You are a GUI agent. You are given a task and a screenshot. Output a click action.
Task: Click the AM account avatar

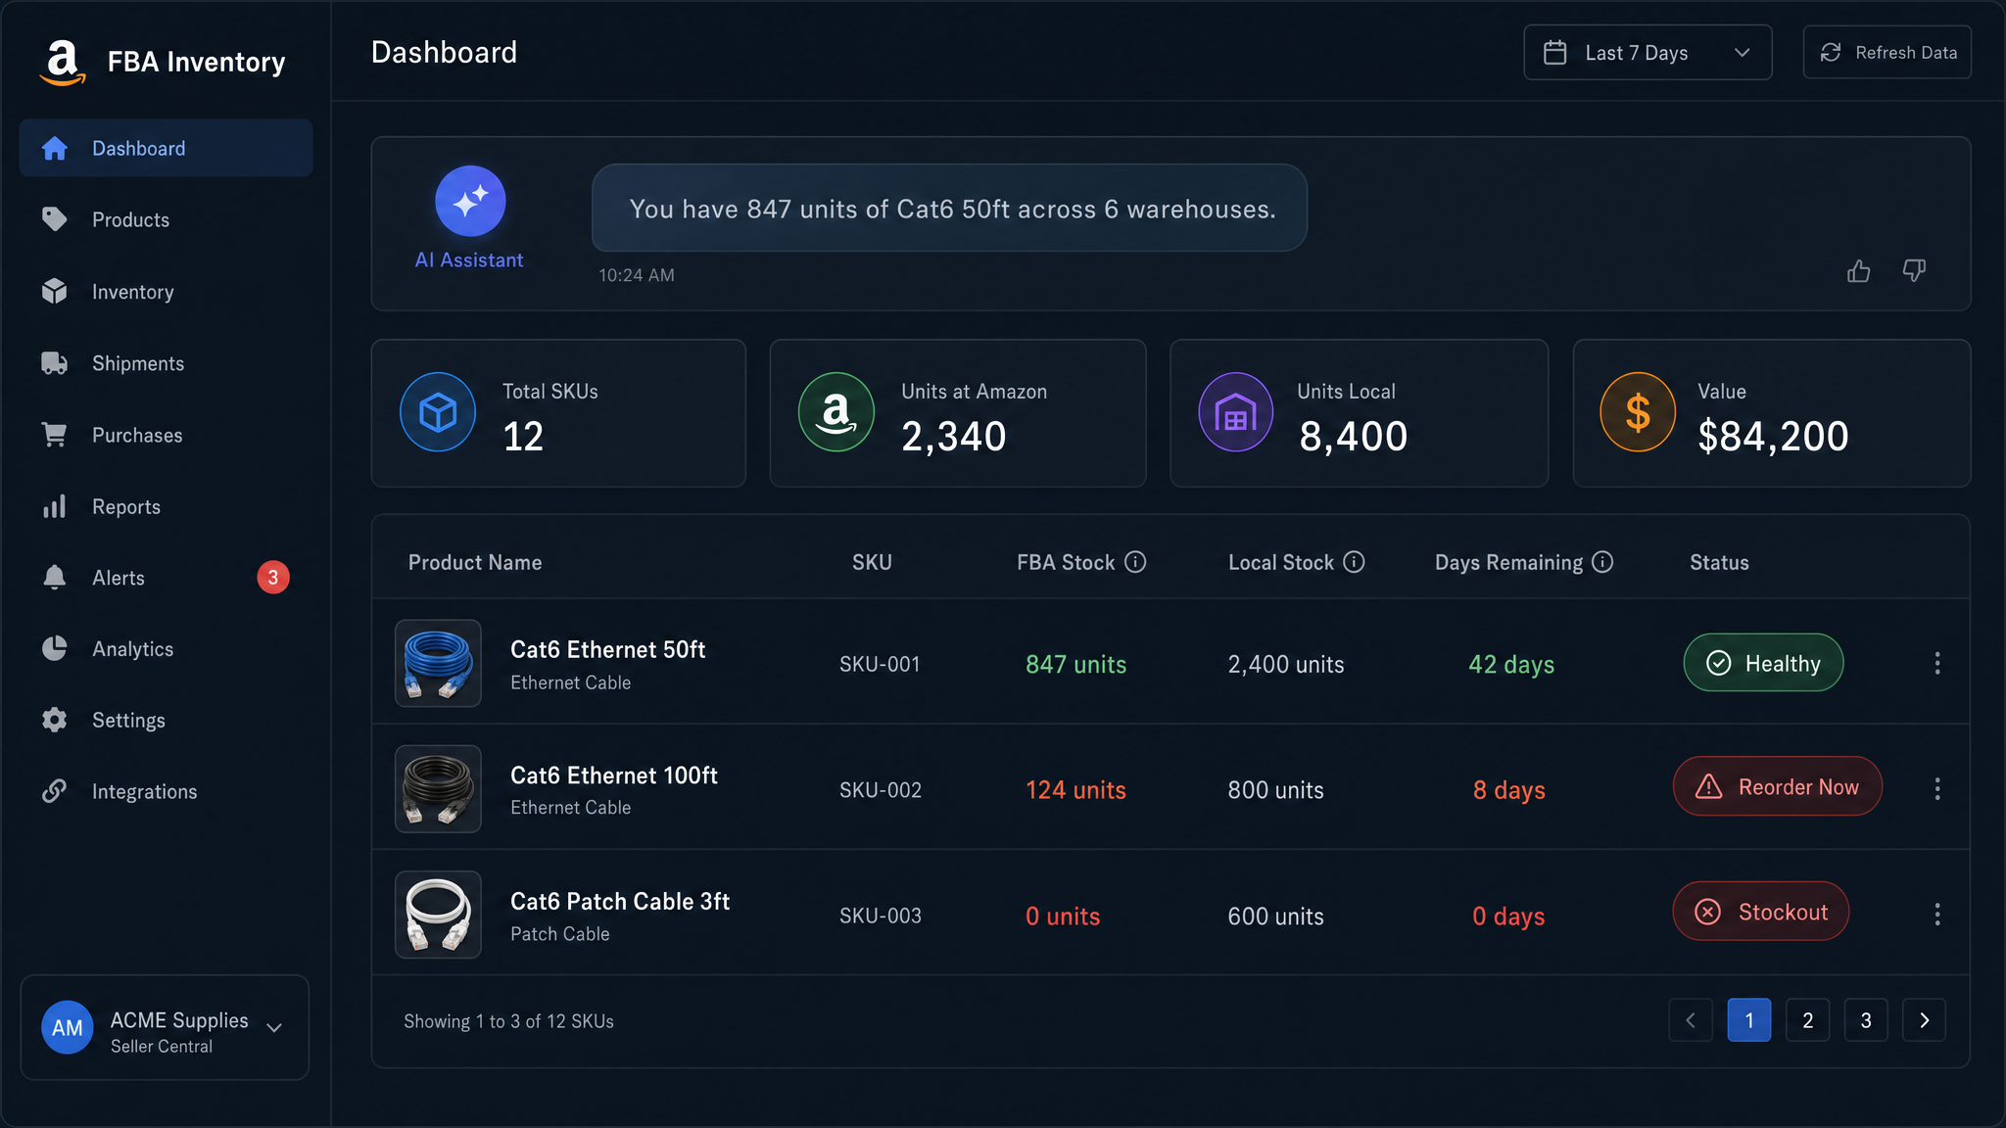pos(67,1027)
